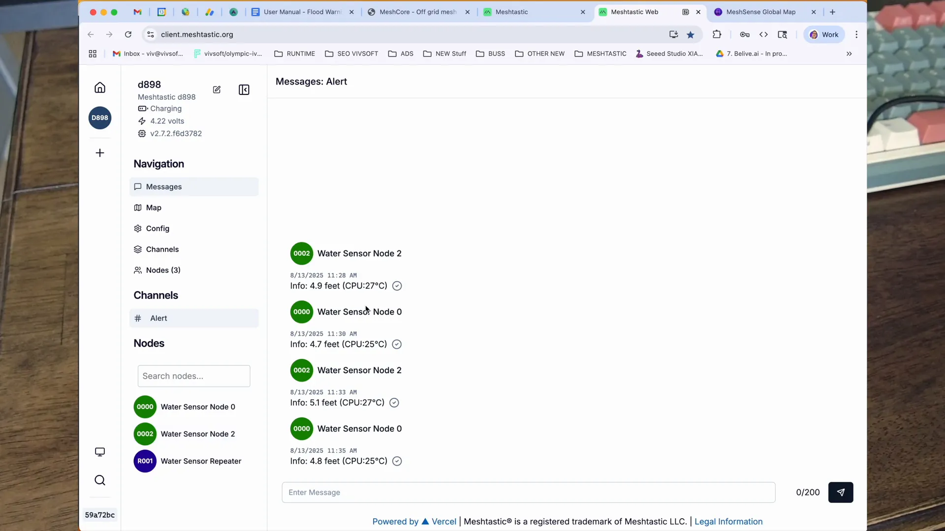Open the home icon in sidebar

[x=100, y=88]
